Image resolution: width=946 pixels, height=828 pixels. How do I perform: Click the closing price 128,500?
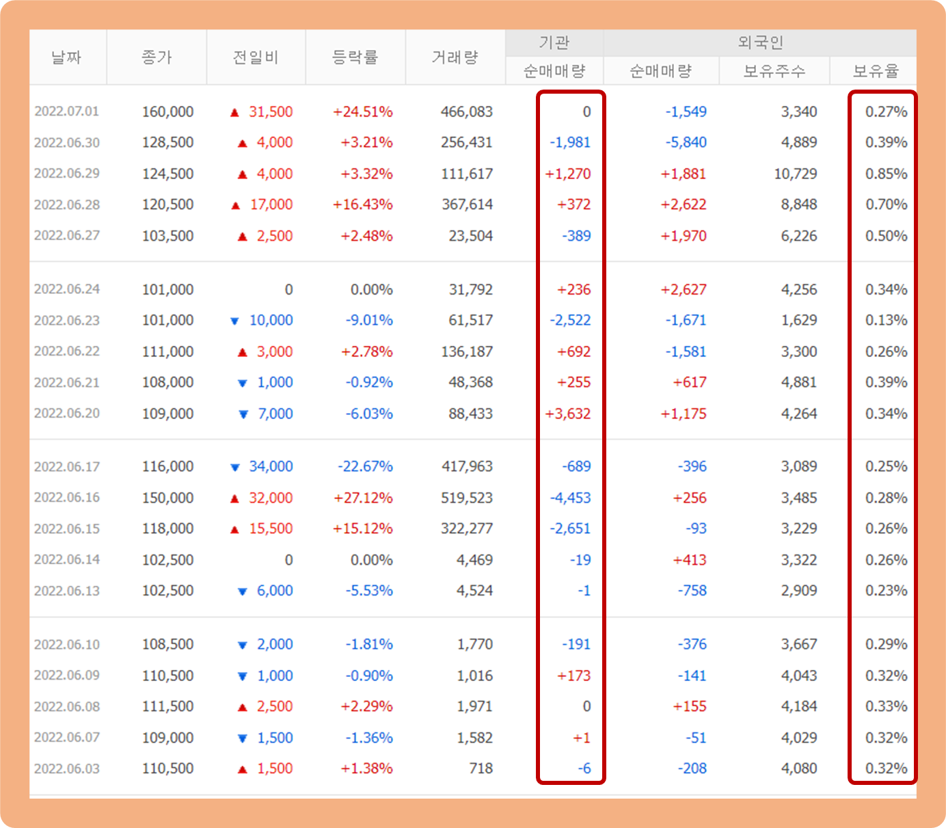(x=167, y=142)
